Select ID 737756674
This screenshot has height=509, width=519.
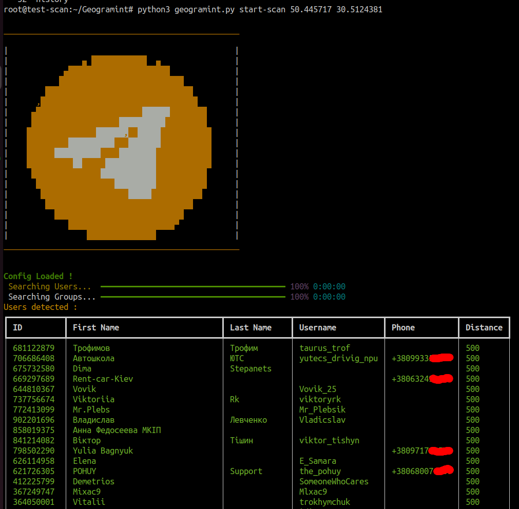coord(34,399)
